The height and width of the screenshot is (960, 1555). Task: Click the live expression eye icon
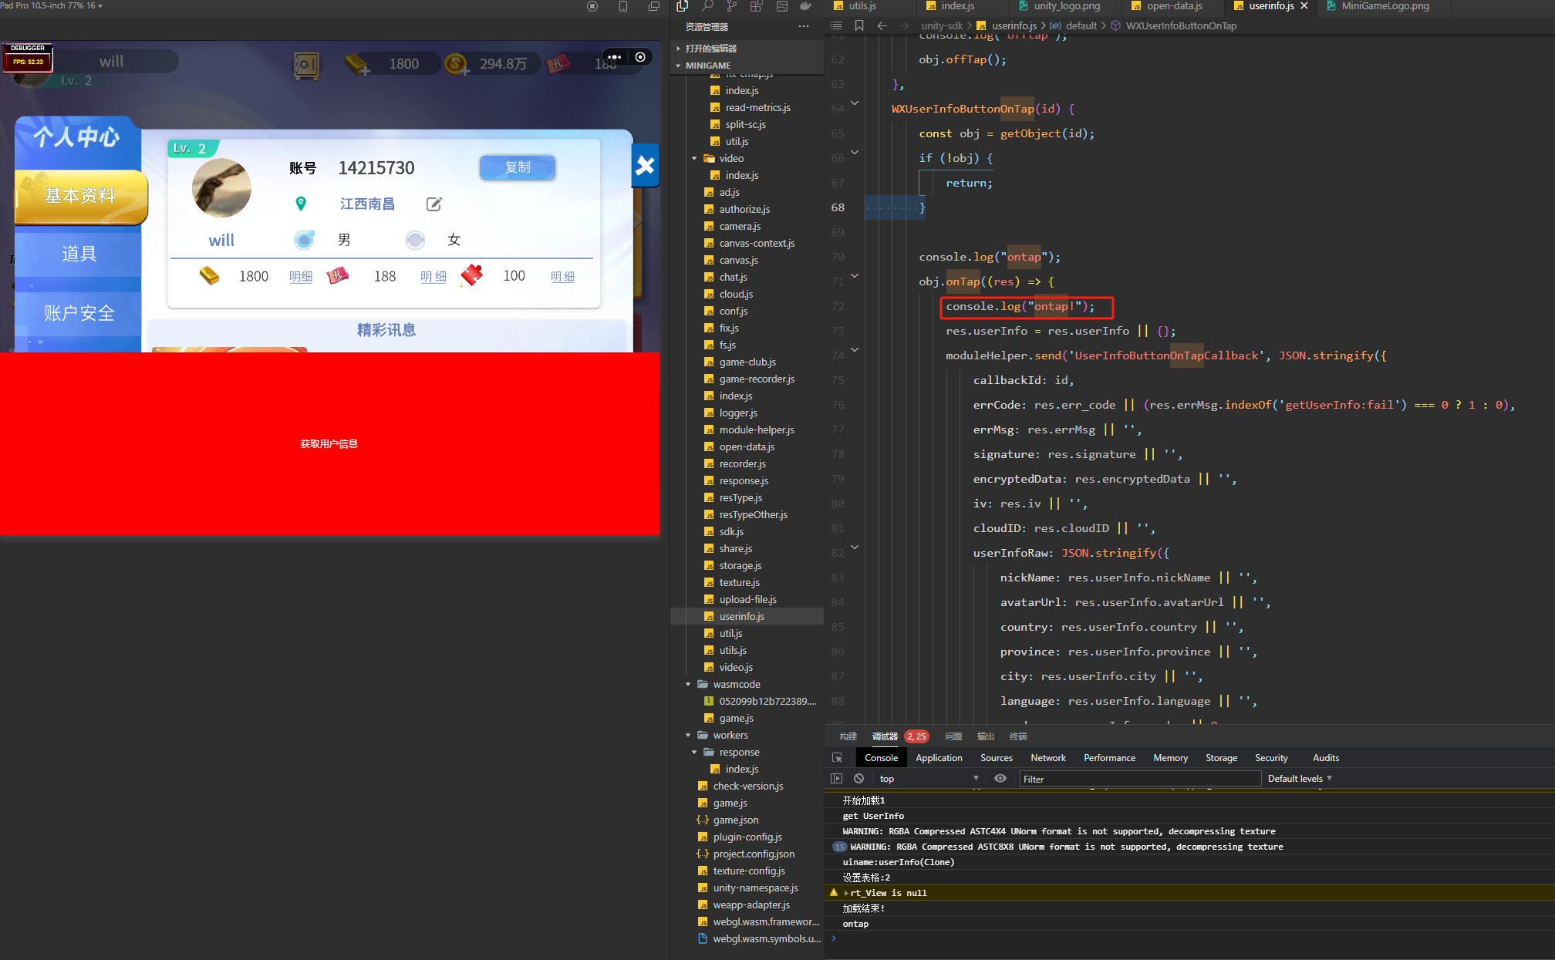(x=1000, y=779)
